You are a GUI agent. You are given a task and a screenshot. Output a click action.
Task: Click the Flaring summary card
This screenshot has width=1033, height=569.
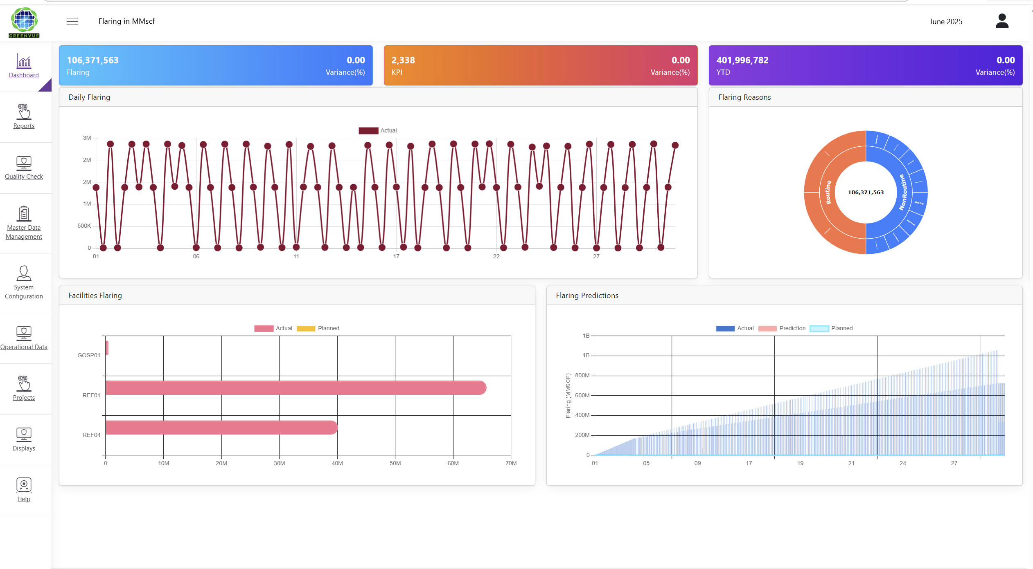[216, 65]
